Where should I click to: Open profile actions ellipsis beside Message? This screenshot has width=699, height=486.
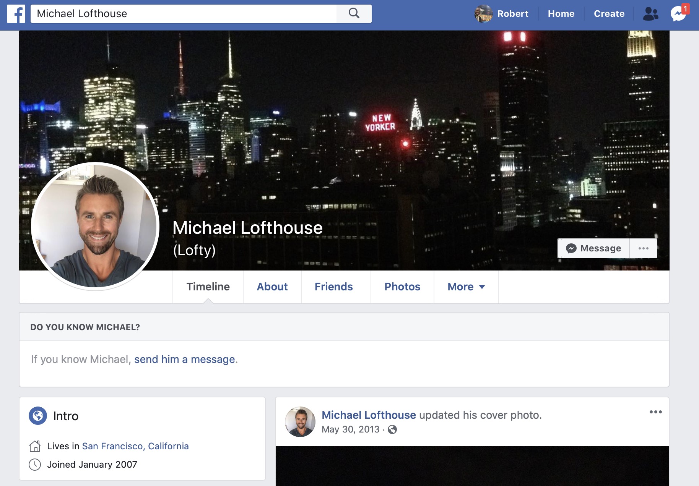click(x=643, y=248)
